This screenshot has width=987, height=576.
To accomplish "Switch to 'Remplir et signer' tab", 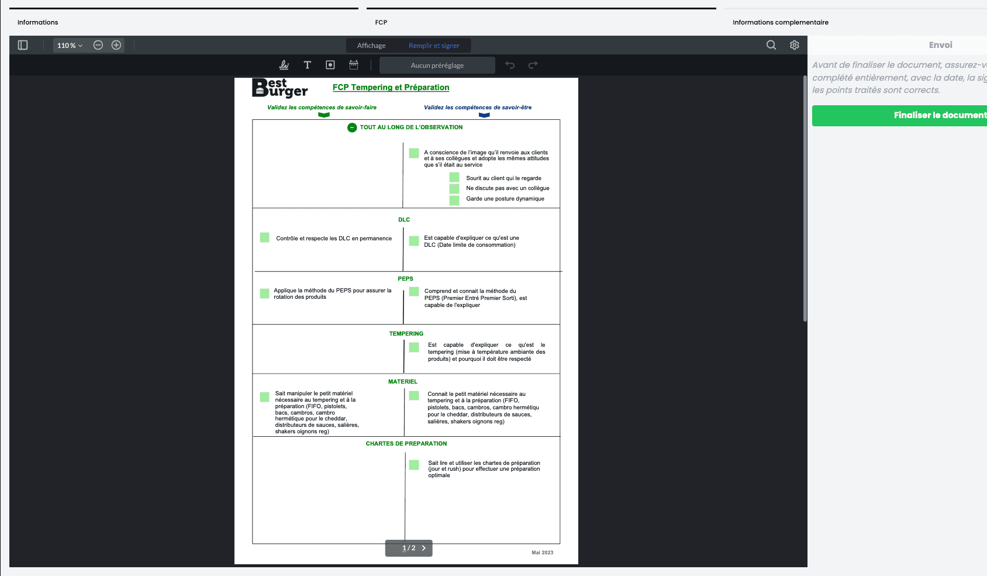I will tap(434, 46).
